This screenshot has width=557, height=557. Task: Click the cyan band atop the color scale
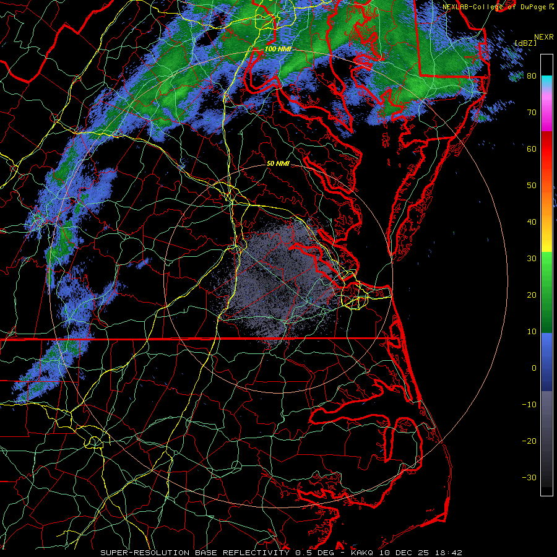point(546,82)
